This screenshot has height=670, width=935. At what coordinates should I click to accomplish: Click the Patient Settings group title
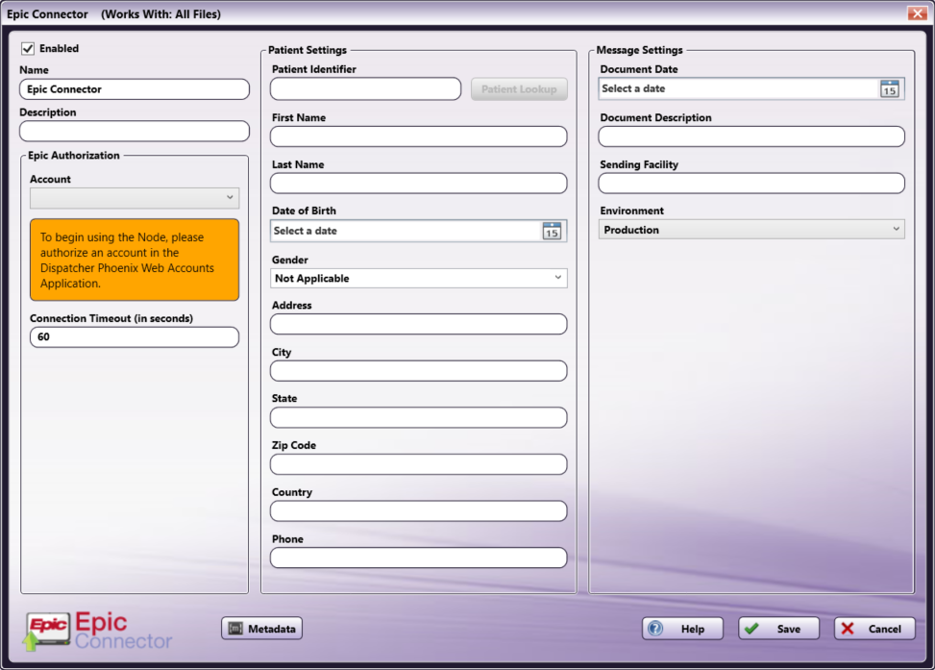308,50
